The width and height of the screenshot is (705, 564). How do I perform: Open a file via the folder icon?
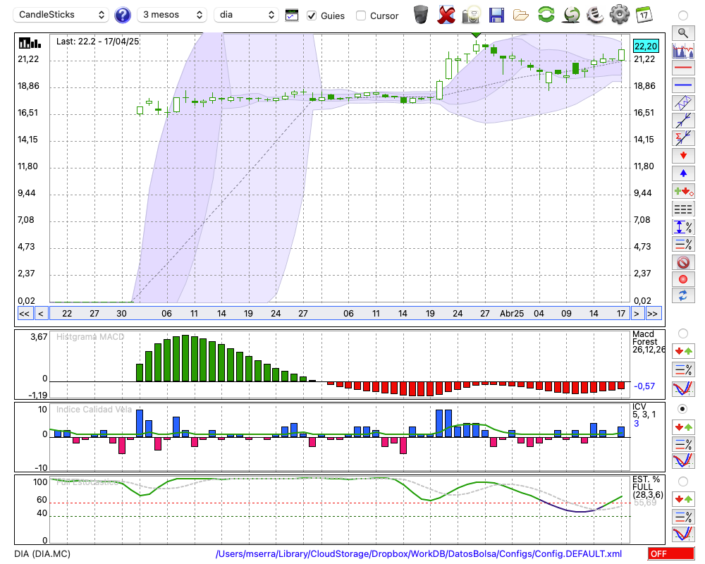click(521, 16)
